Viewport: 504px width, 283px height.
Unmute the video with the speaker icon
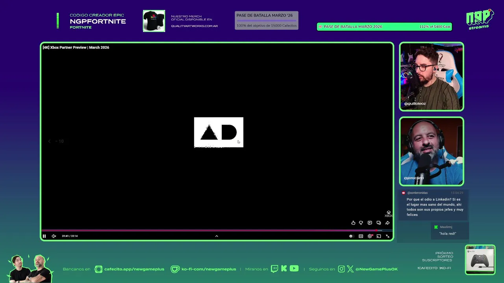tap(54, 236)
